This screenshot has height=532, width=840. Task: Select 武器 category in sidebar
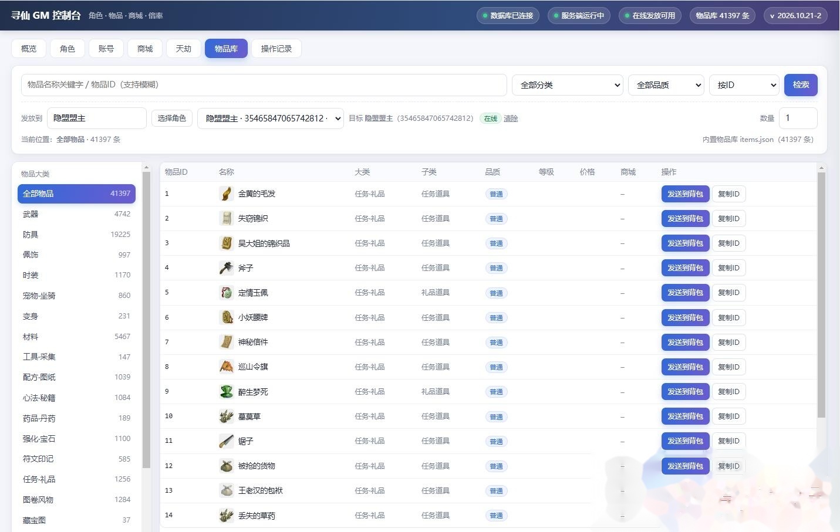[x=76, y=214]
